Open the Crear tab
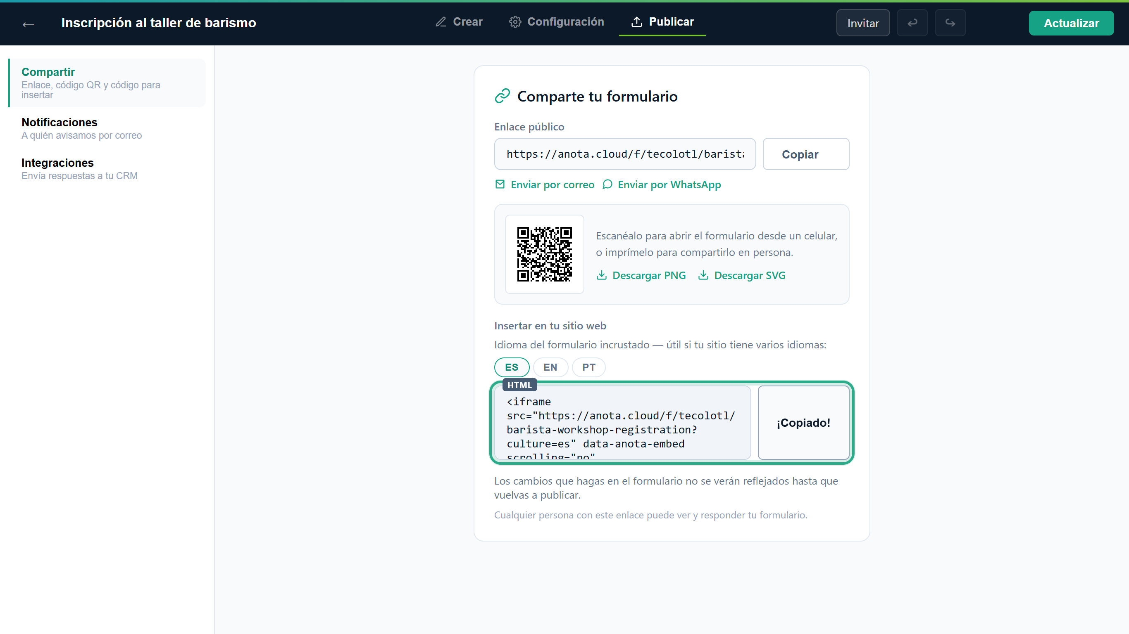 click(x=458, y=22)
